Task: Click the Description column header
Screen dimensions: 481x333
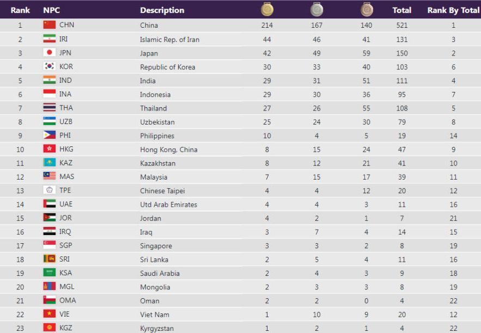Action: (162, 10)
